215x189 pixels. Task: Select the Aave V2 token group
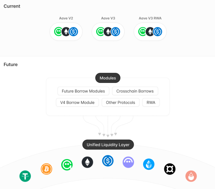click(x=66, y=32)
